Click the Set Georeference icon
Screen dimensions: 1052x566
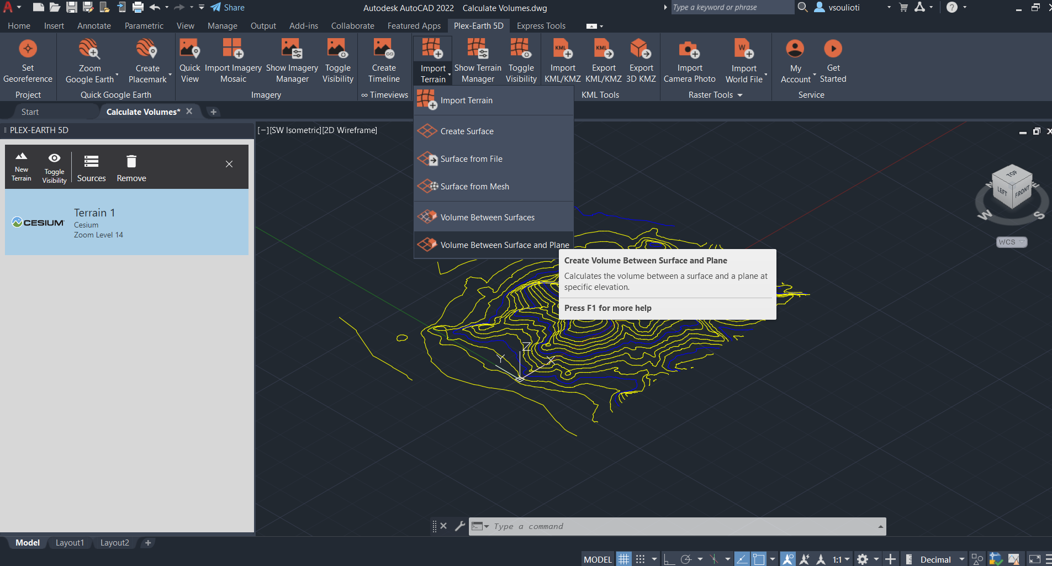28,49
